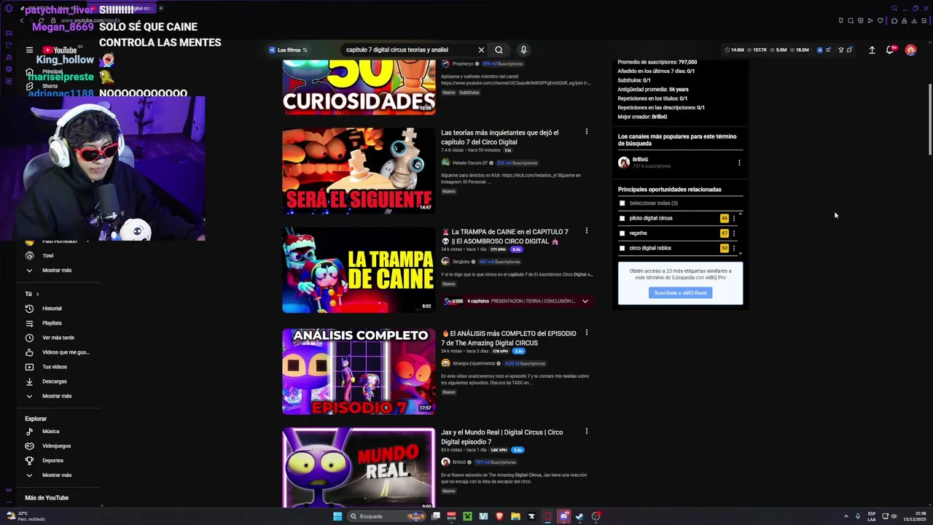Open options for BrilloG channel in vidIQ panel
The image size is (933, 525).
[739, 163]
